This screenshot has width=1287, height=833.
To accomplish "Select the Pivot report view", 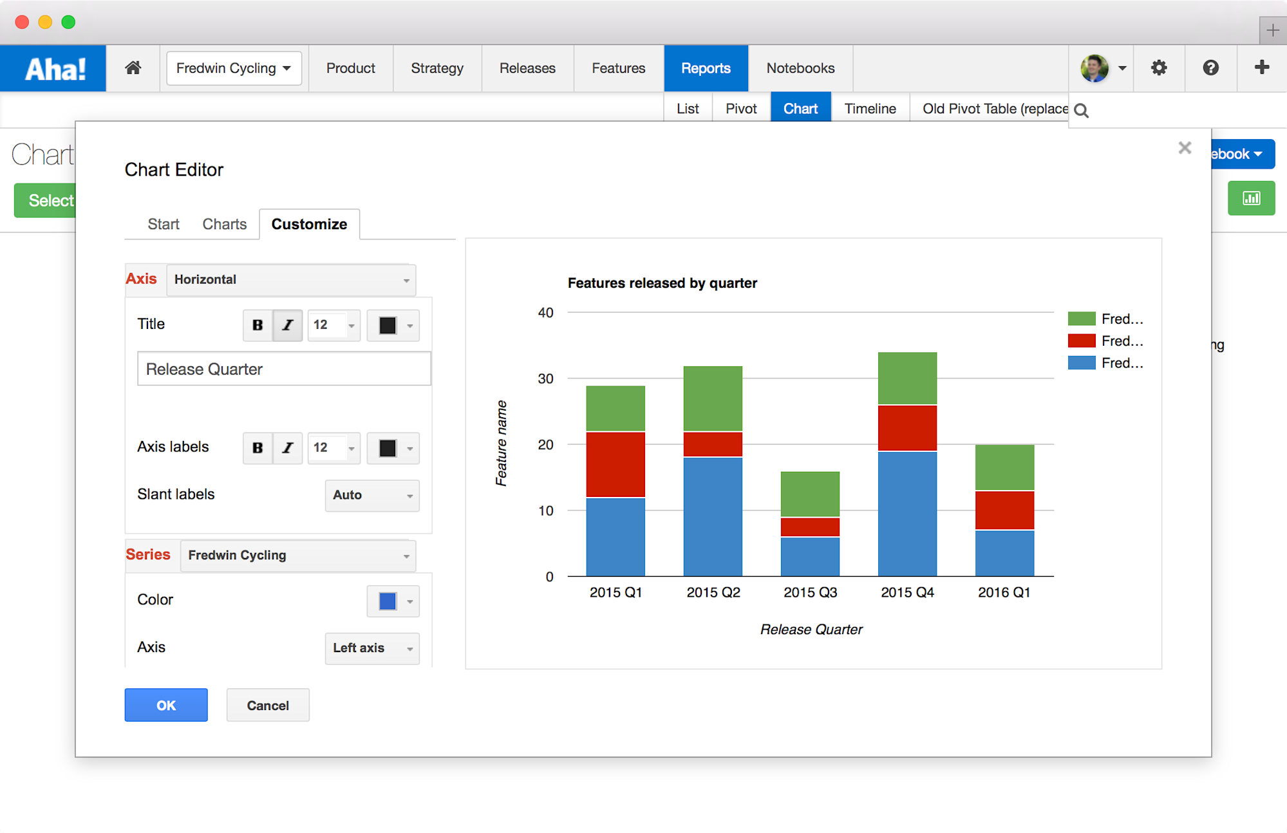I will 740,108.
